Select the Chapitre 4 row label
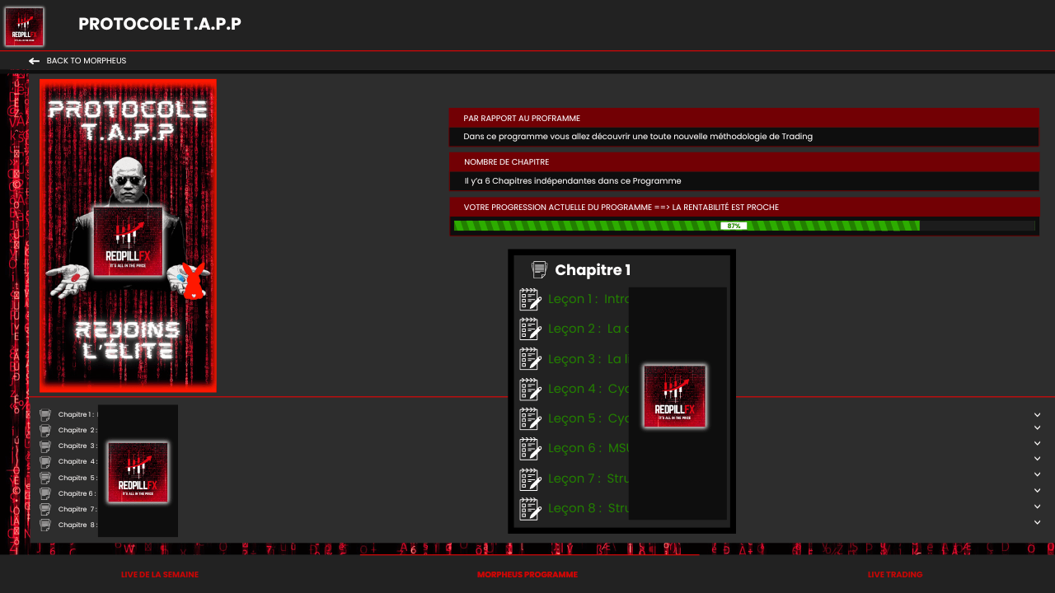Screen dimensions: 1055x593 [77, 461]
